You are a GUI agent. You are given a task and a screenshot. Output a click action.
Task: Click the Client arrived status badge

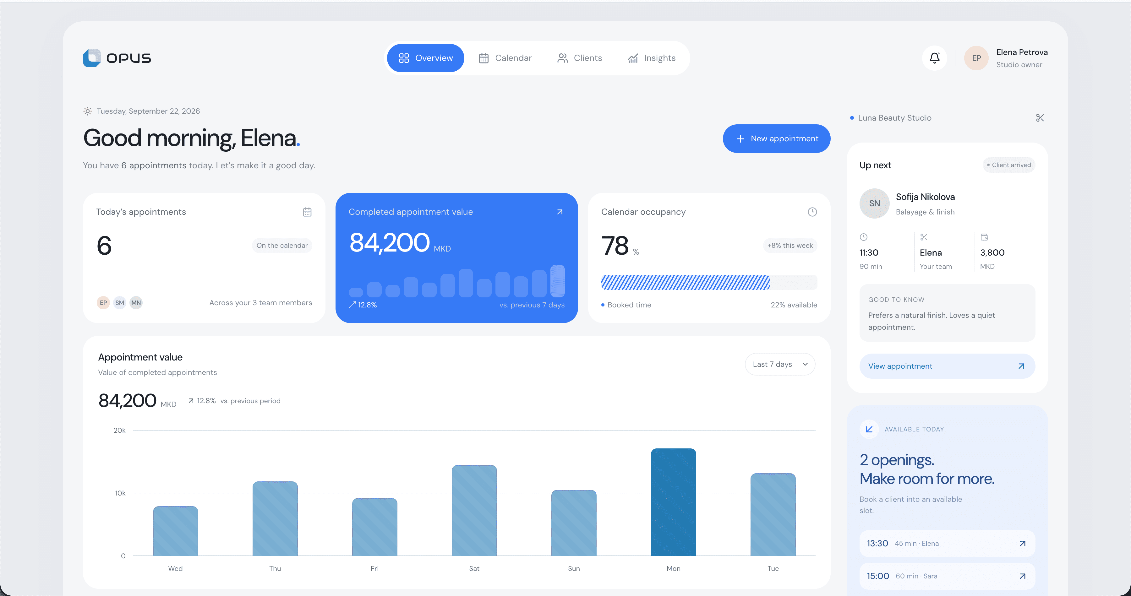pos(1008,165)
